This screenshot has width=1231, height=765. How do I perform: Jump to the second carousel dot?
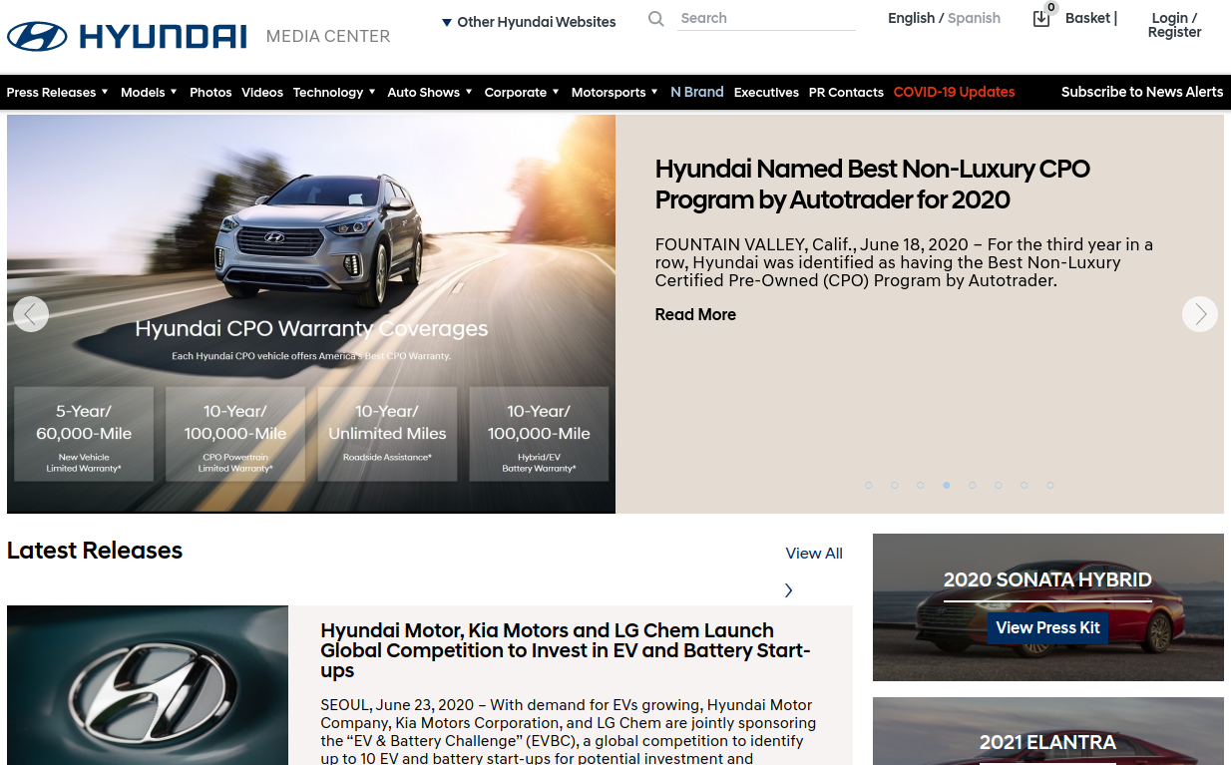895,486
